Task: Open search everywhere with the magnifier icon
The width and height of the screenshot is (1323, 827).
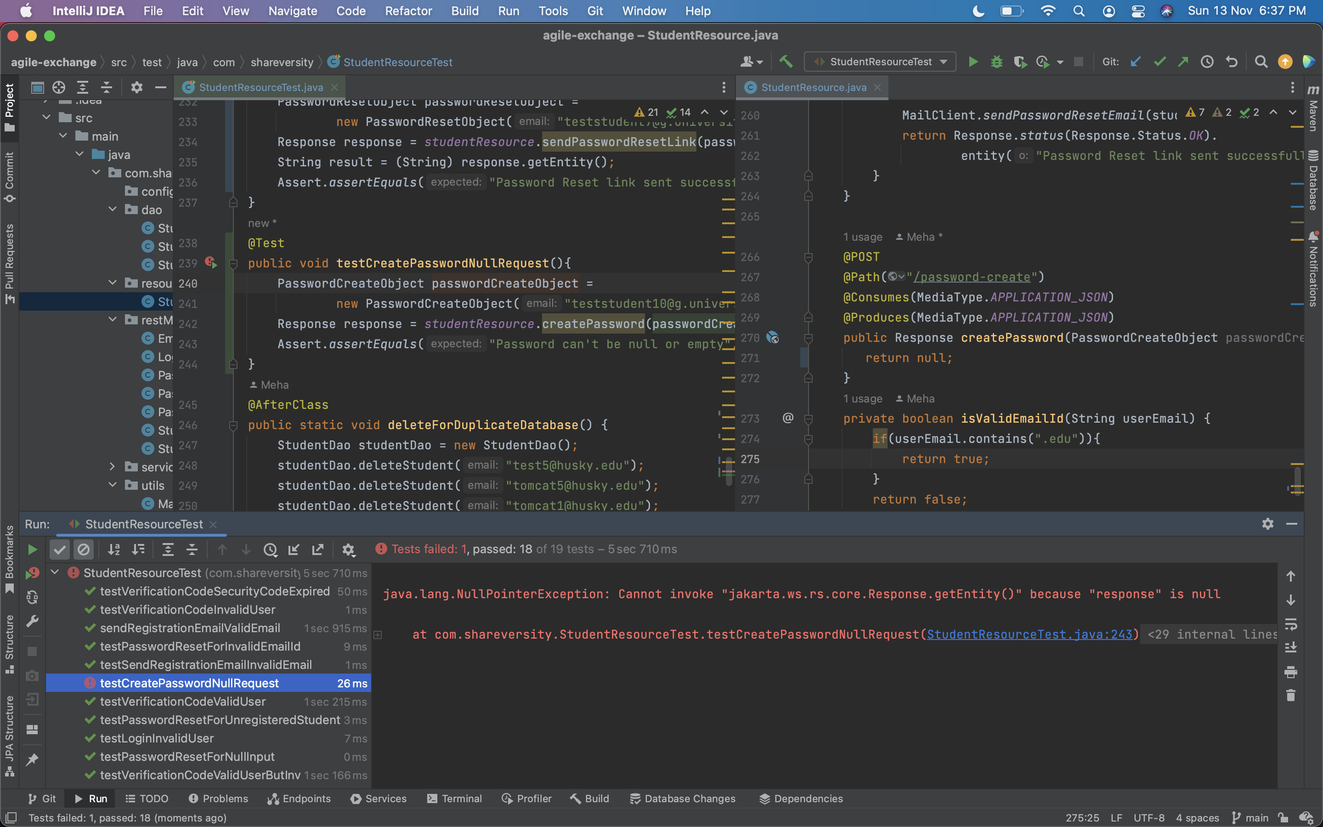Action: pos(1261,62)
